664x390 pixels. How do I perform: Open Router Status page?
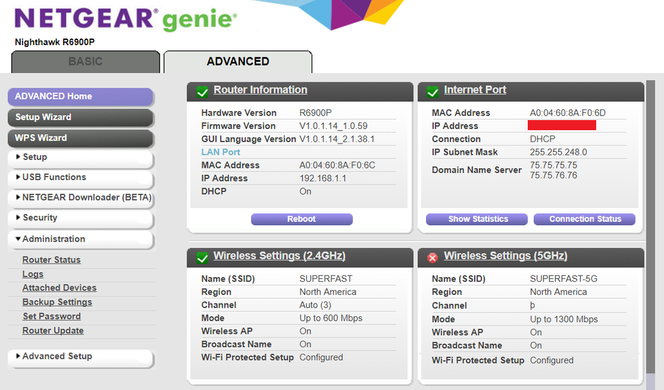click(51, 260)
